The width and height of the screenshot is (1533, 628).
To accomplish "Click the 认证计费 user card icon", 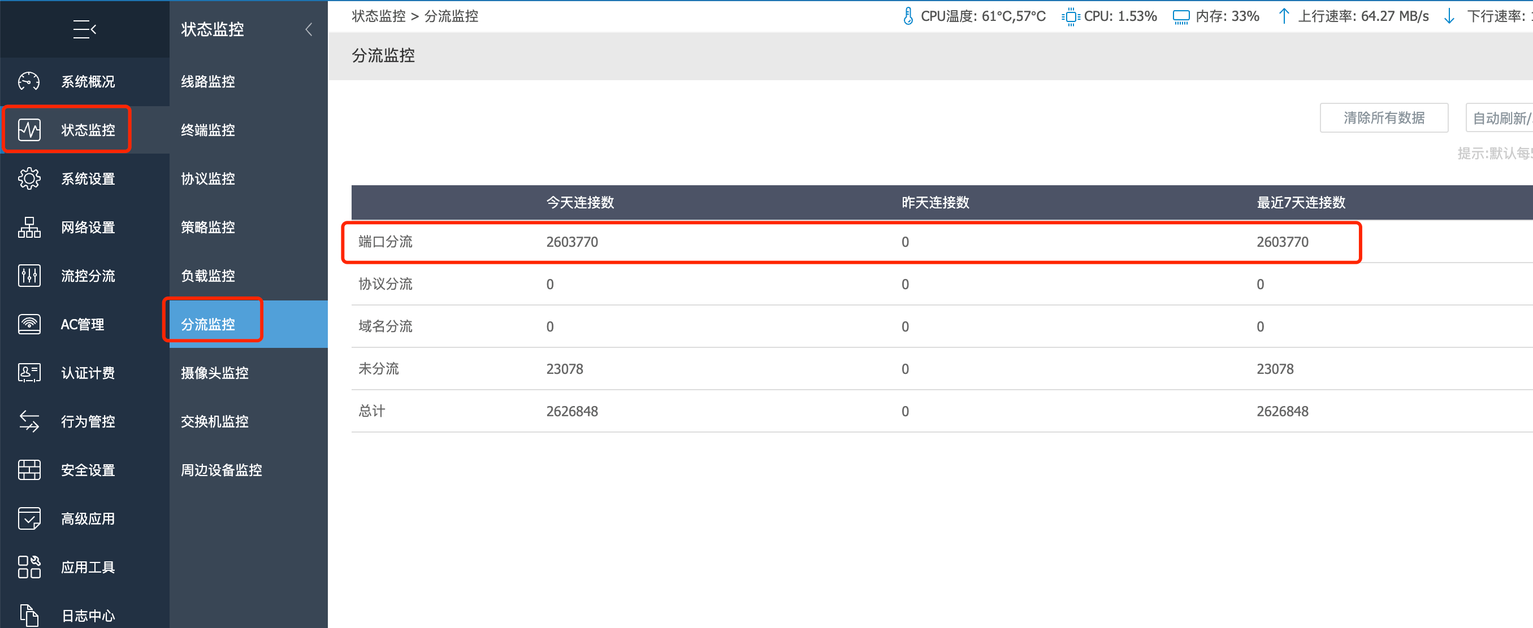I will click(29, 373).
